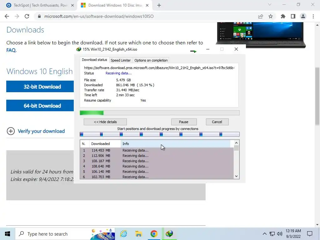
Task: Open Internet Explorer from the taskbar
Action: click(x=124, y=234)
